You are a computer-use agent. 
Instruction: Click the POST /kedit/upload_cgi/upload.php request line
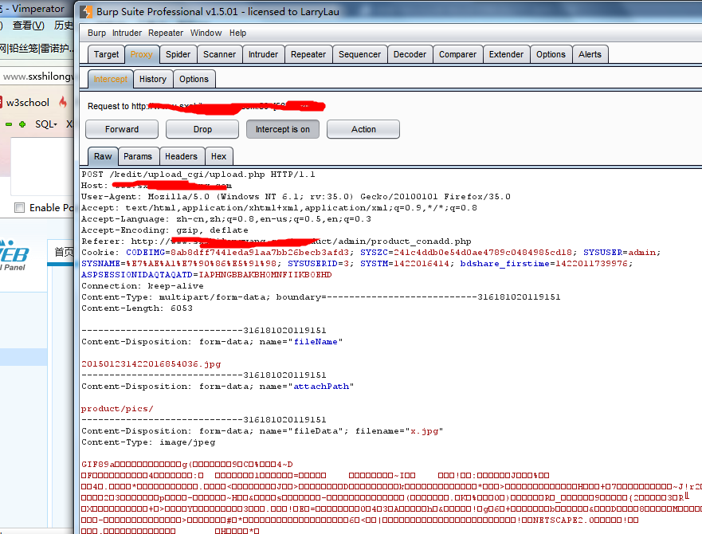tap(198, 175)
